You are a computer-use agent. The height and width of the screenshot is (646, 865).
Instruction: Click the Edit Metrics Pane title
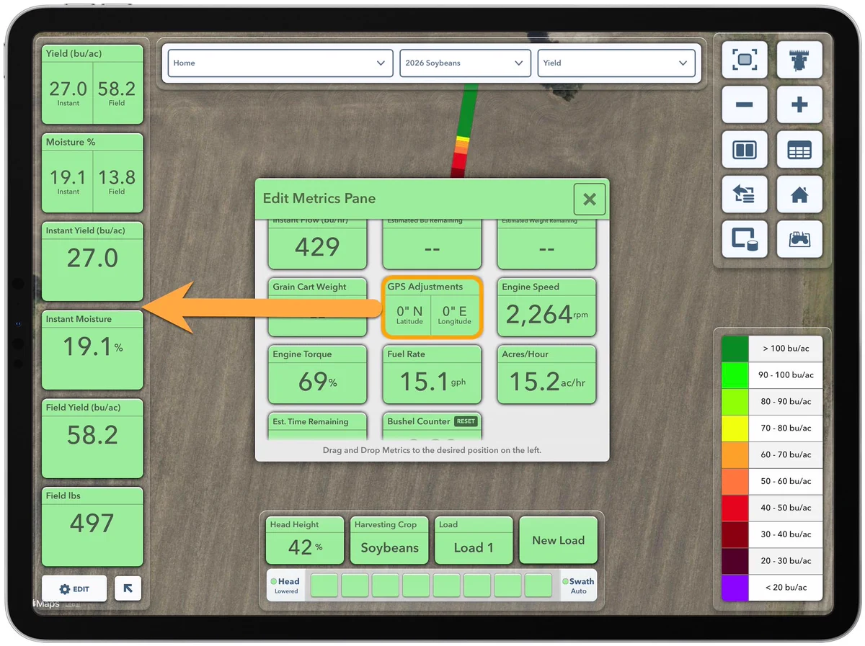pyautogui.click(x=319, y=199)
